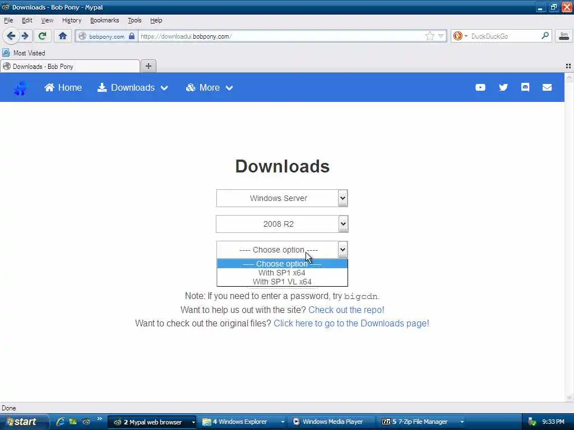Click the URL address bar field

[x=282, y=36]
